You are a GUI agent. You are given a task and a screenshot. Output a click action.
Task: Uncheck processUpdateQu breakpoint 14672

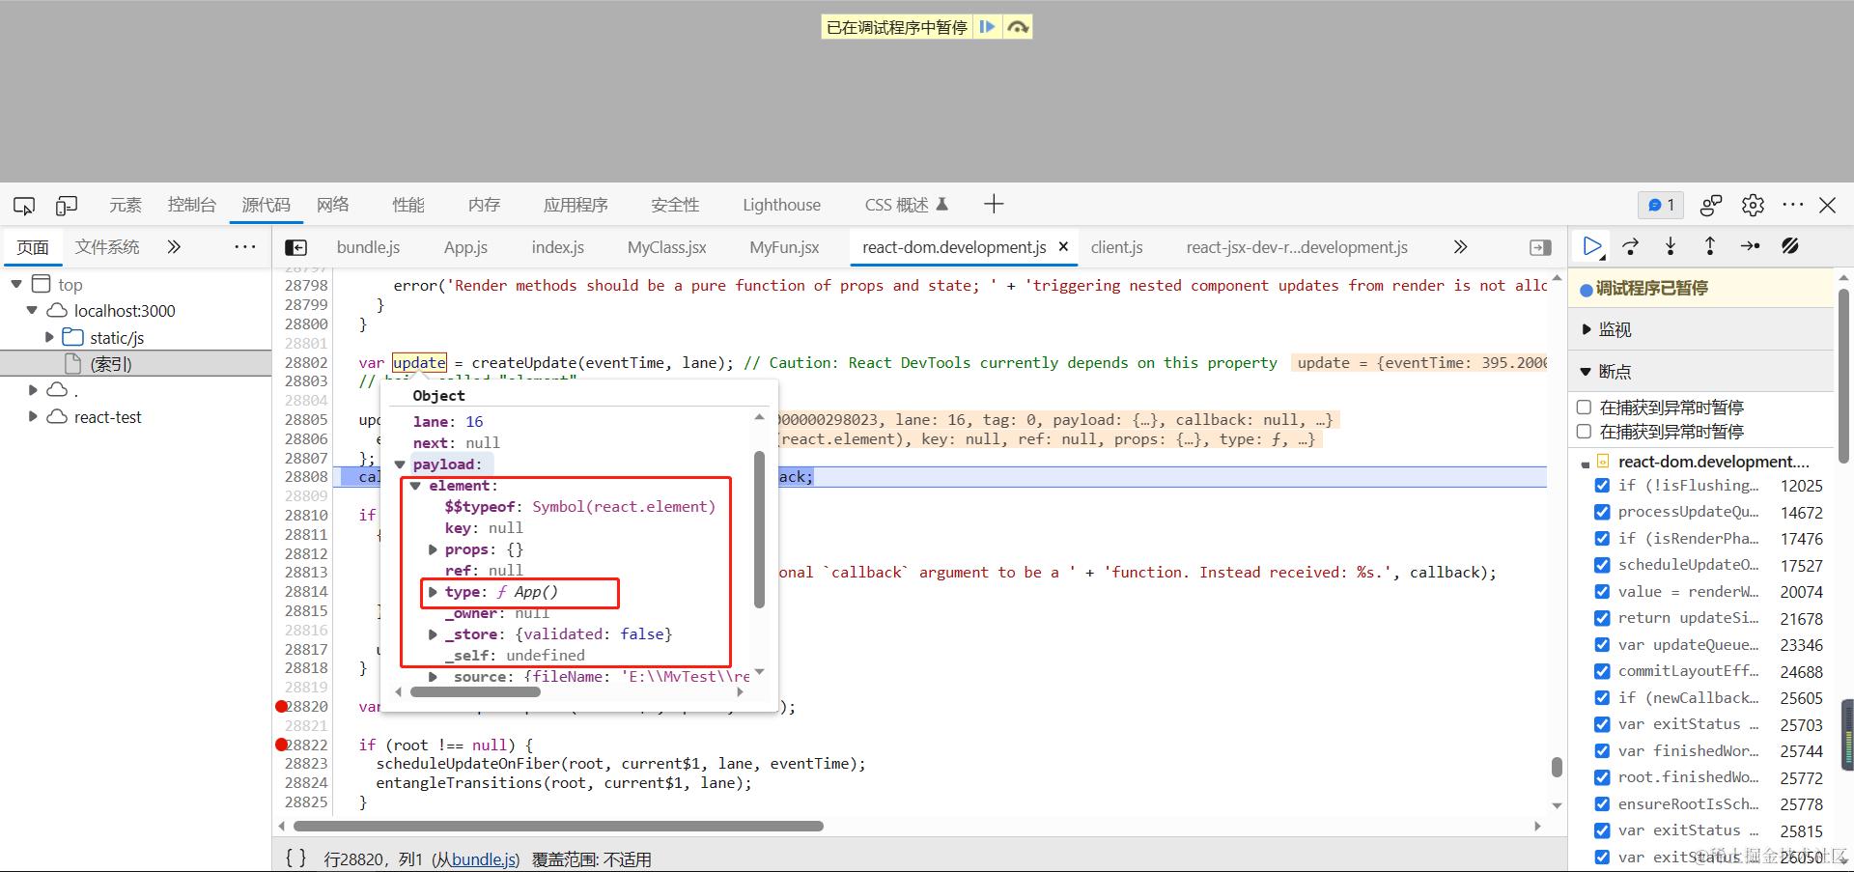pyautogui.click(x=1602, y=512)
